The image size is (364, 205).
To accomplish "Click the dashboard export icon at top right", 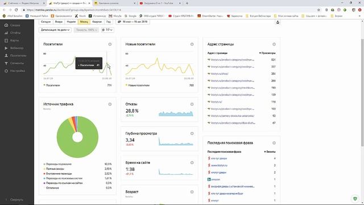I will (x=278, y=22).
